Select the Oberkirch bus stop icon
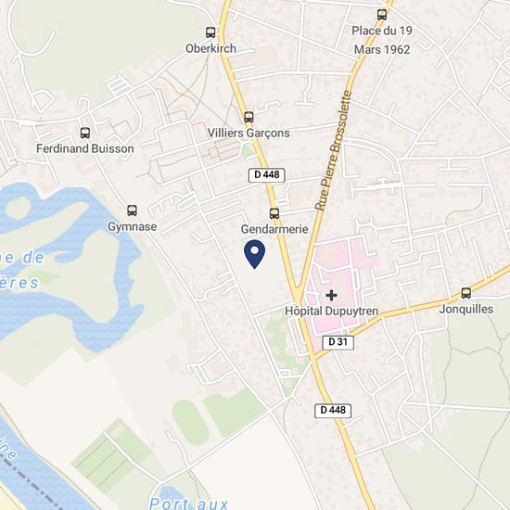This screenshot has height=510, width=510. tap(210, 32)
